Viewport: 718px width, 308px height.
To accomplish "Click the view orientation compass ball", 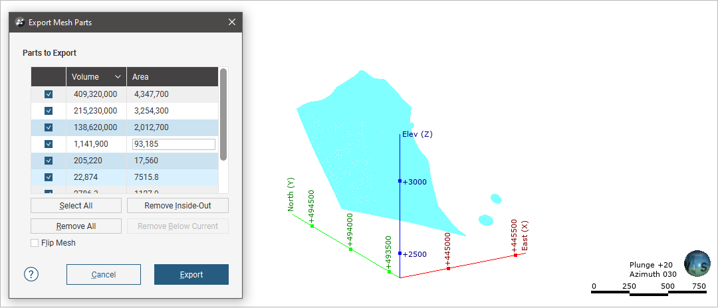I will pyautogui.click(x=697, y=264).
